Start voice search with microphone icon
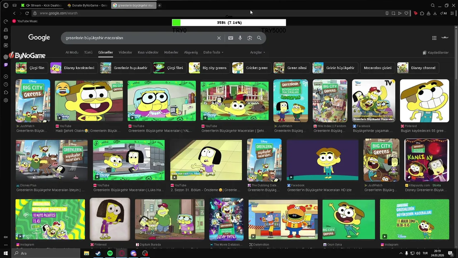The width and height of the screenshot is (458, 258). [x=240, y=38]
